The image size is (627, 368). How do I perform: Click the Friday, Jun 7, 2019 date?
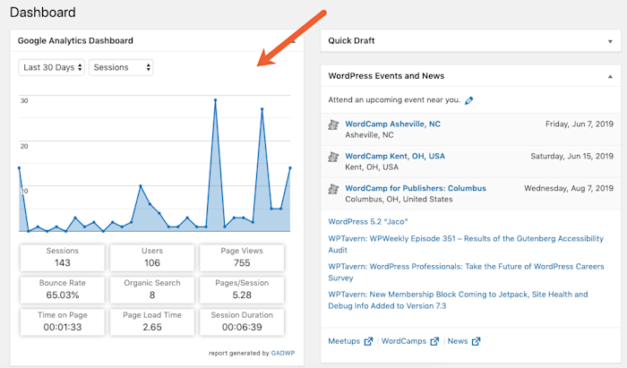(x=580, y=124)
